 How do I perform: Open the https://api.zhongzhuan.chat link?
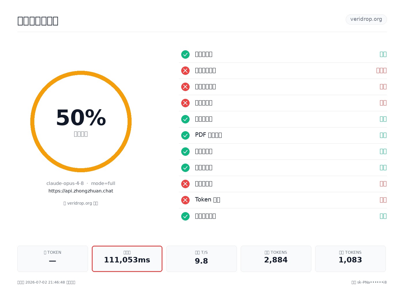(81, 191)
